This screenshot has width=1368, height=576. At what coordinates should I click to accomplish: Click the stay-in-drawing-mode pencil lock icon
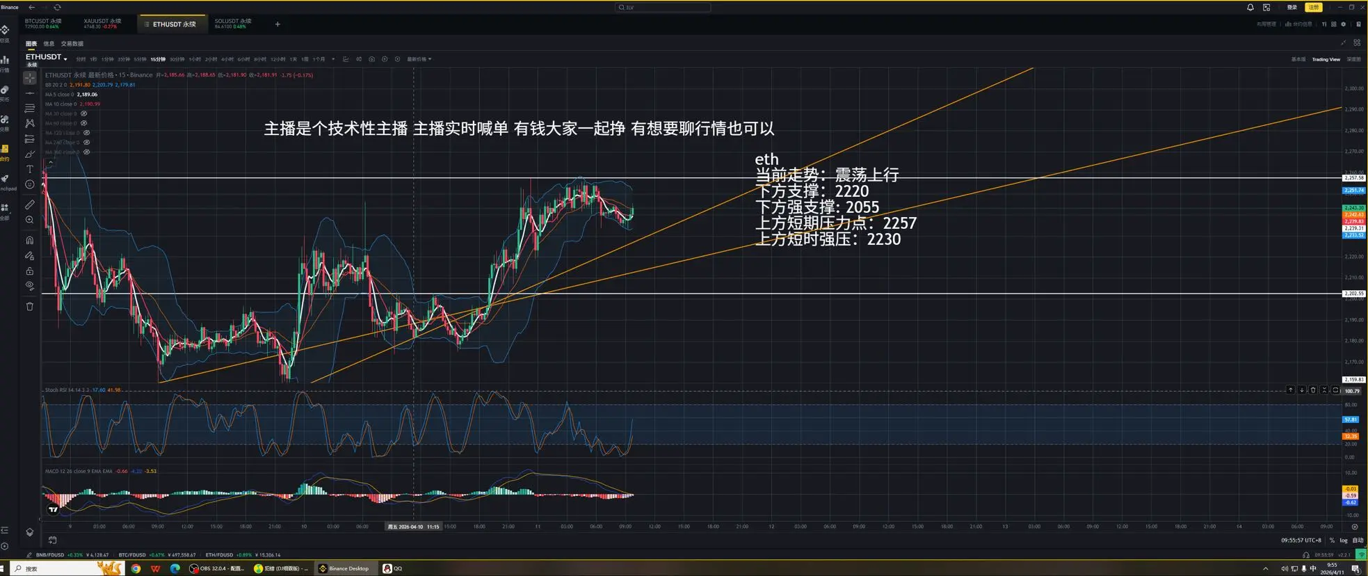pos(30,255)
